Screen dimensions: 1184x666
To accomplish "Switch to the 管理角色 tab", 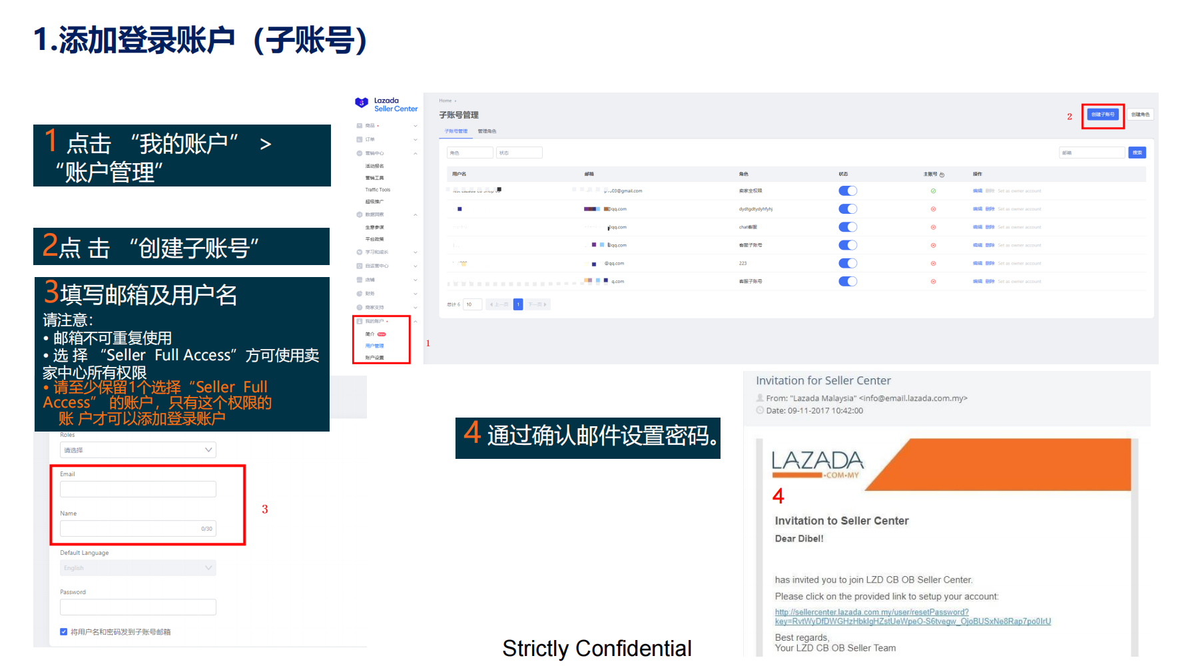I will tap(489, 131).
